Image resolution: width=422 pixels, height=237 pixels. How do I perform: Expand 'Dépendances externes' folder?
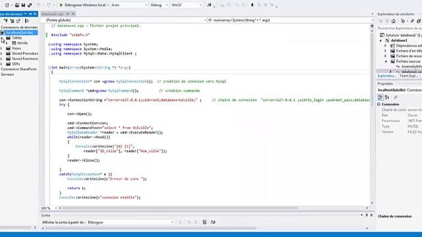[x=385, y=45]
